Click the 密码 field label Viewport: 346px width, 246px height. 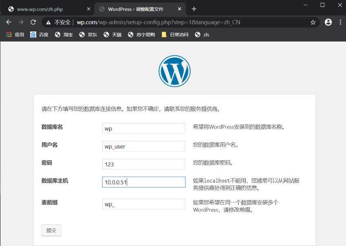pos(47,163)
